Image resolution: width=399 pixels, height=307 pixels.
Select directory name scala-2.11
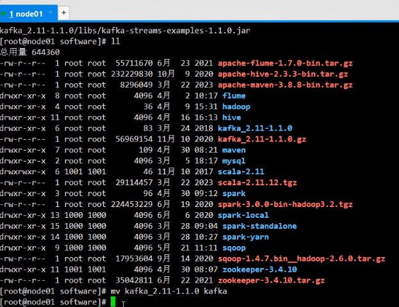(x=241, y=172)
